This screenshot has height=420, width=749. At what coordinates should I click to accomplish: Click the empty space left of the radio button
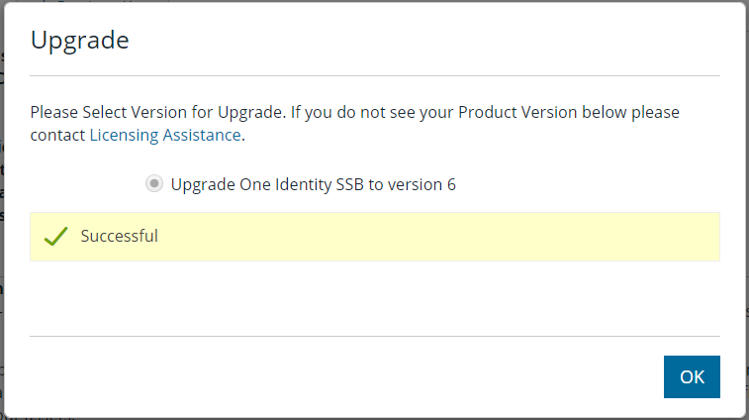(89, 184)
